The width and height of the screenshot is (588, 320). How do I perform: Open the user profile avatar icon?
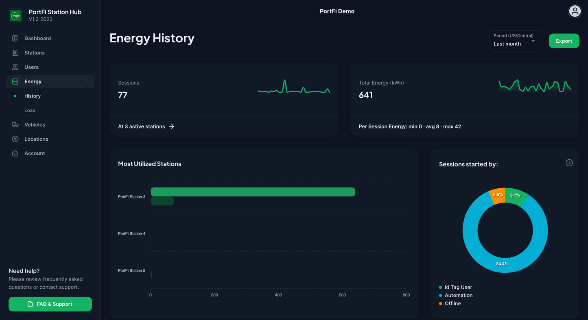point(575,11)
